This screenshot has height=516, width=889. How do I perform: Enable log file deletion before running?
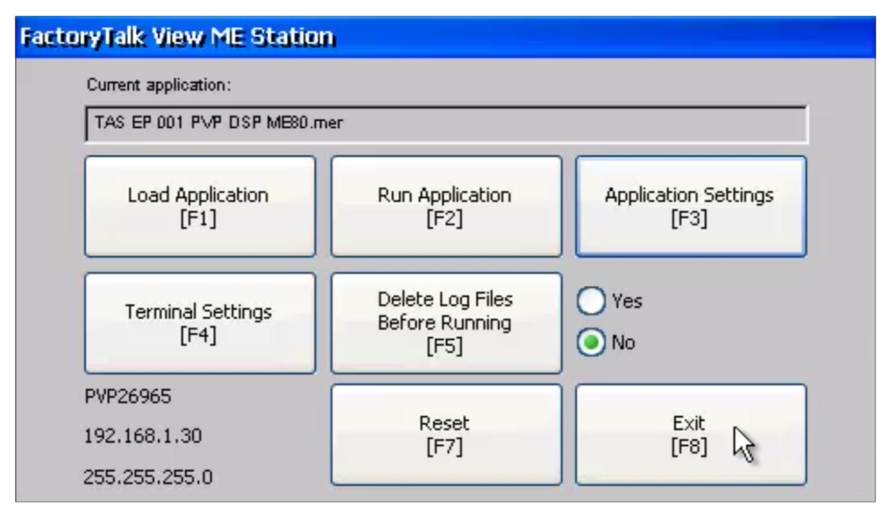(590, 301)
